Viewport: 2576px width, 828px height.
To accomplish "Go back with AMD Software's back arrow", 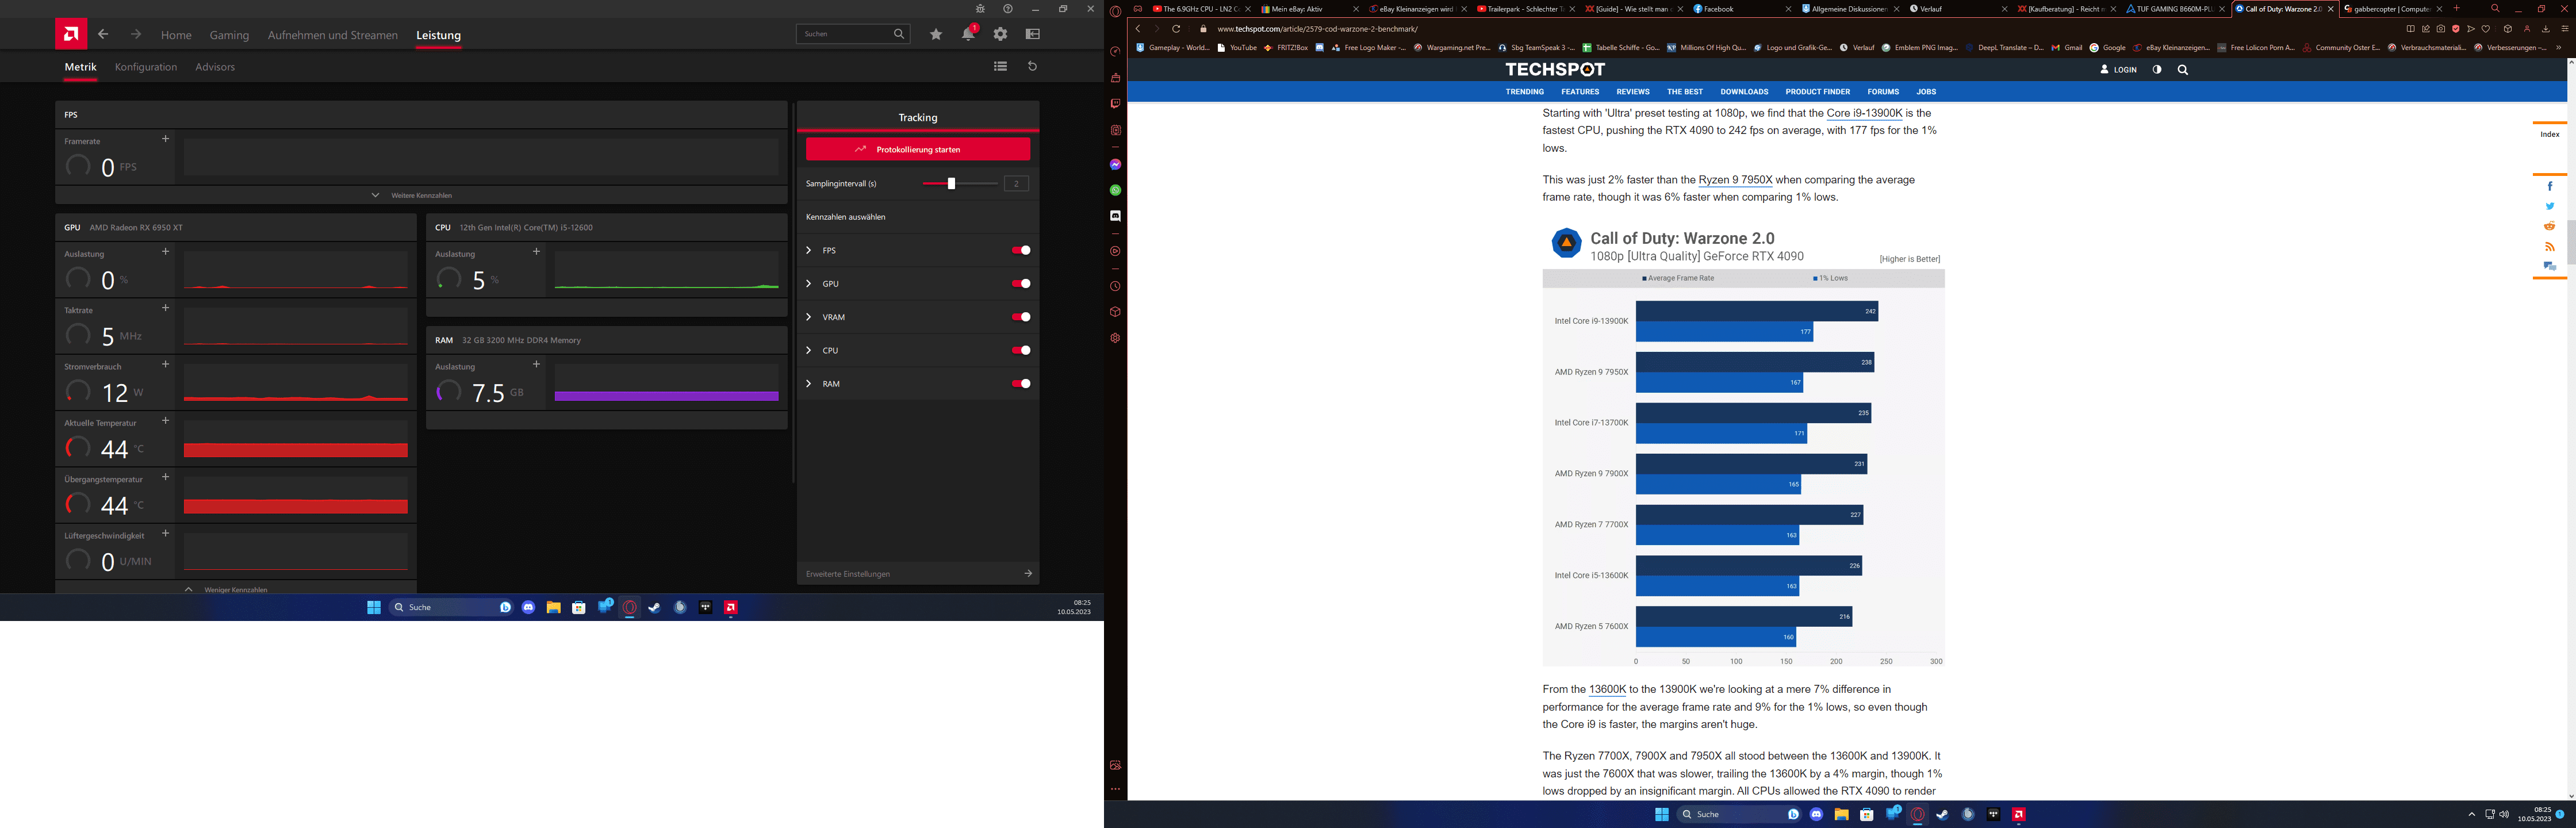I will [x=103, y=34].
